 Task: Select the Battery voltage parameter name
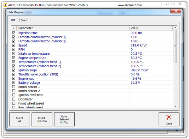click(x=29, y=83)
